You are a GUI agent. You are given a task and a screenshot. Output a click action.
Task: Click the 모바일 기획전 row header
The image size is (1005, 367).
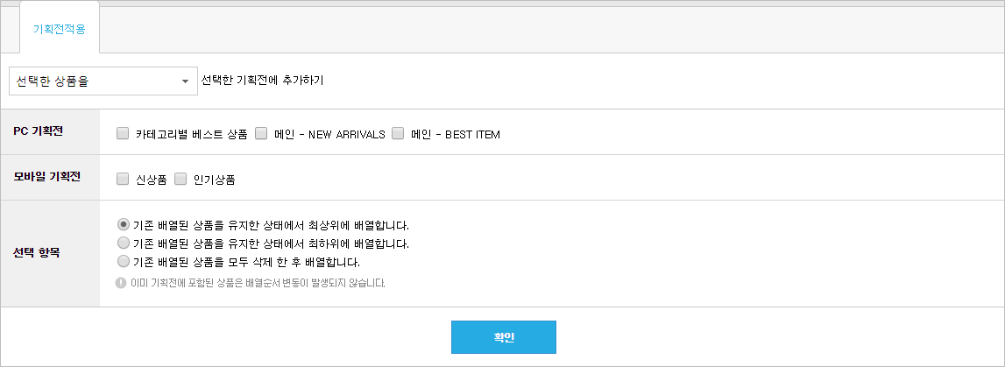click(x=51, y=178)
